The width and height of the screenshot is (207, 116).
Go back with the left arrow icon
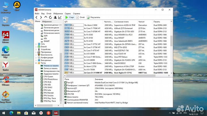(x=37, y=17)
